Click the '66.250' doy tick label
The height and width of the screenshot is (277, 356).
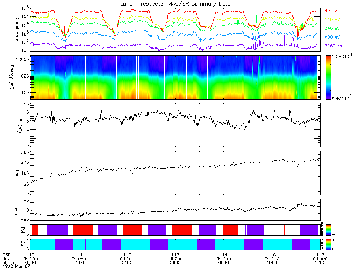point(175,259)
